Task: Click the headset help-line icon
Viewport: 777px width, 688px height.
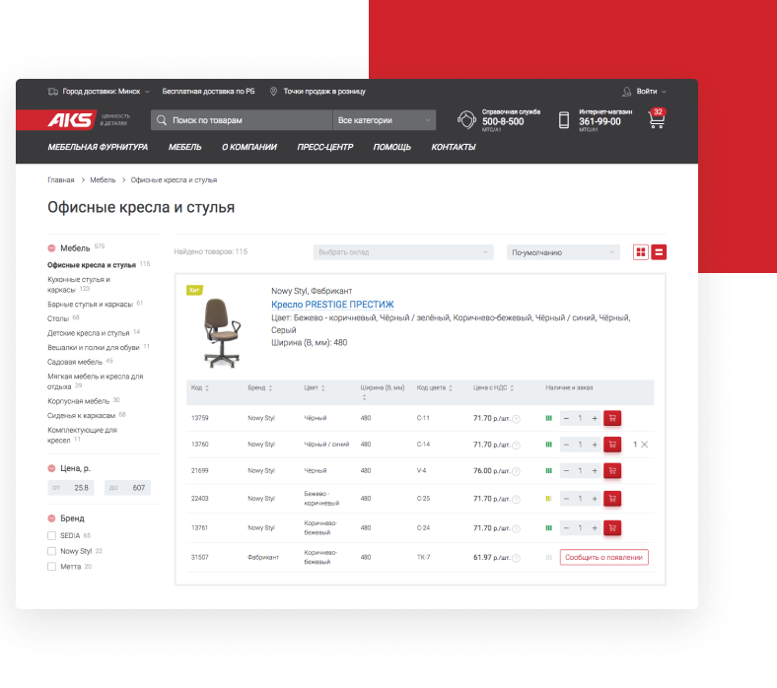Action: coord(466,120)
